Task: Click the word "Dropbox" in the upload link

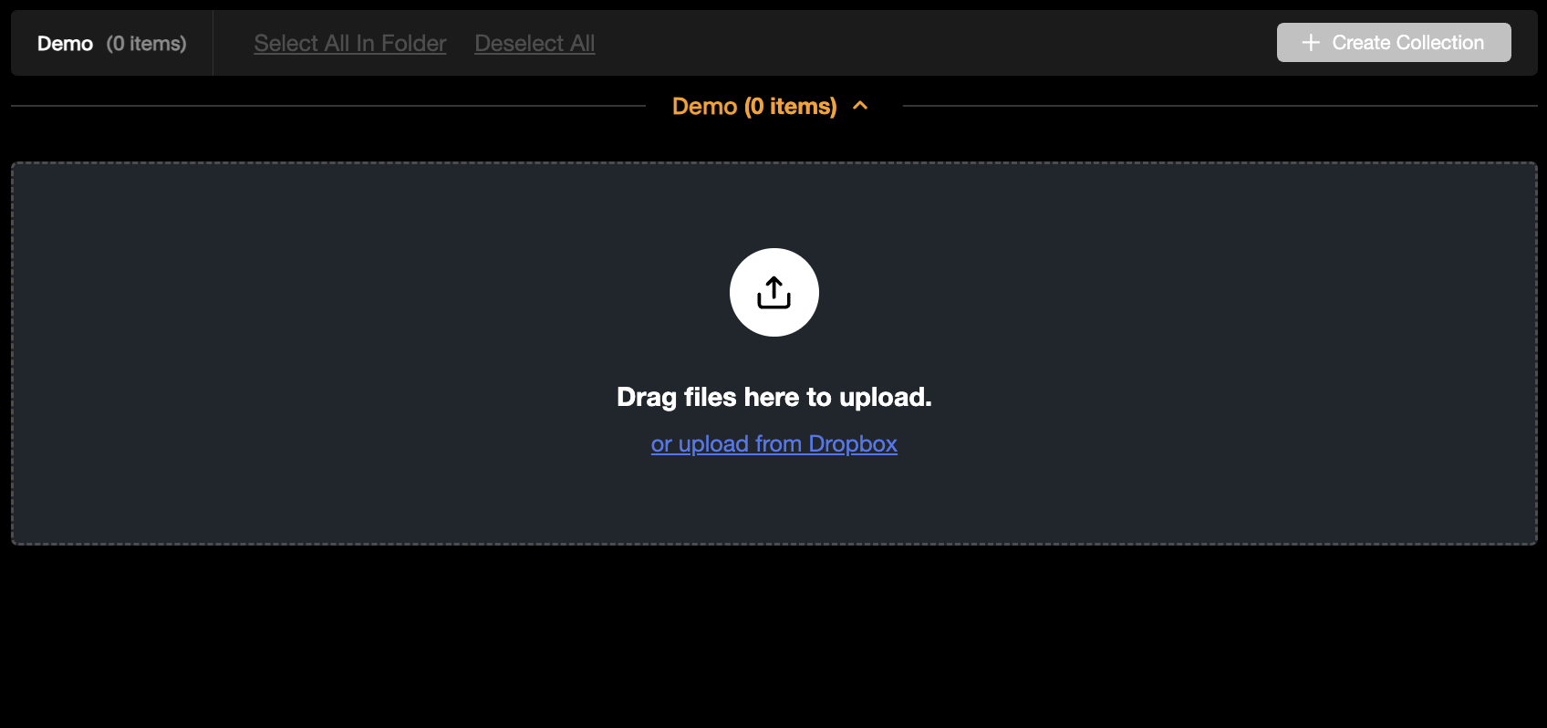Action: coord(853,443)
